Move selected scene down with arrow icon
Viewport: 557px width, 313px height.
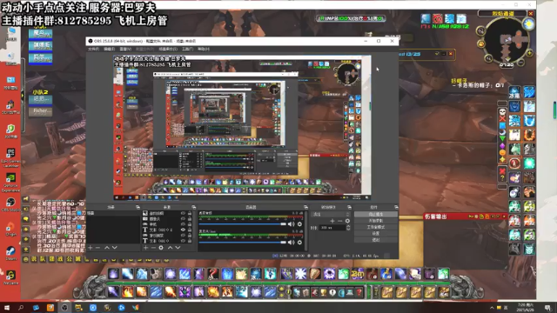[x=114, y=248]
